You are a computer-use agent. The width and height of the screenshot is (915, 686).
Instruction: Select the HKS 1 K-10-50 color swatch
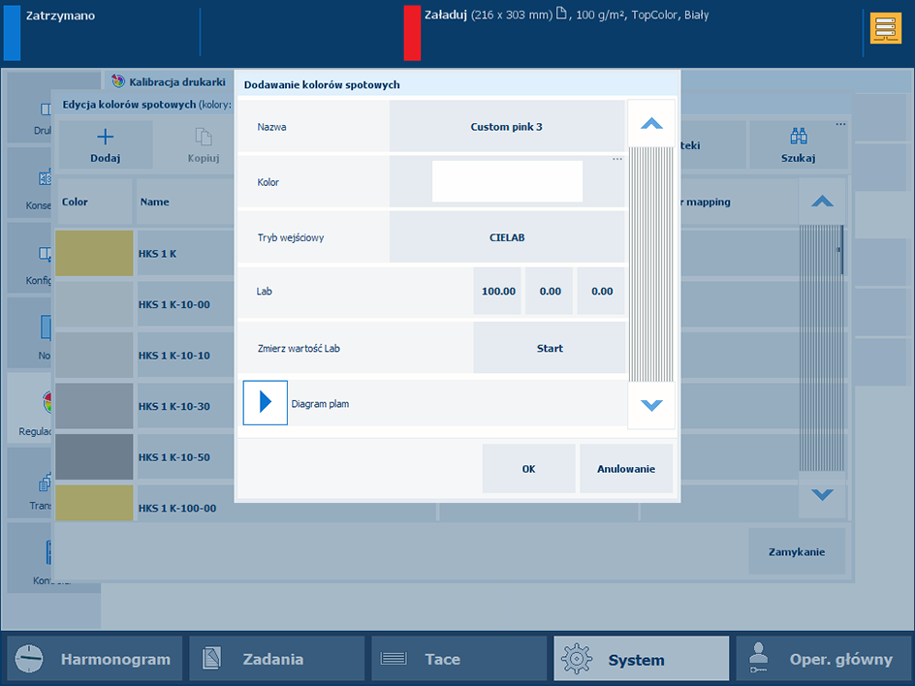(94, 456)
